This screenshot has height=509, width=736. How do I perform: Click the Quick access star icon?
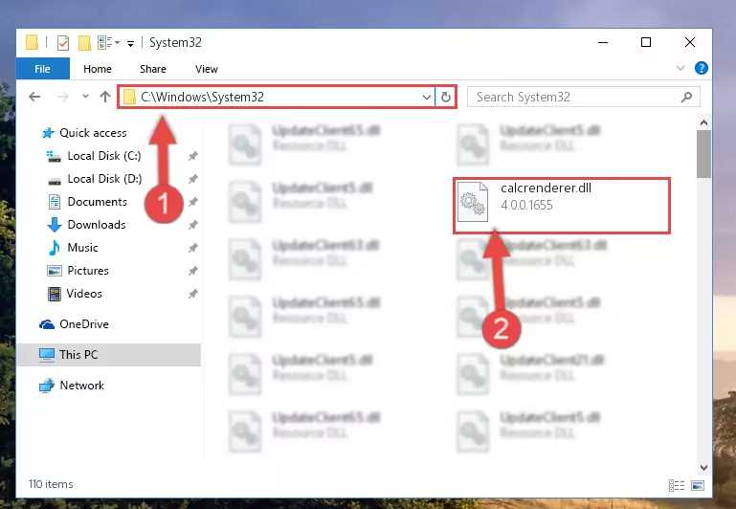[48, 133]
